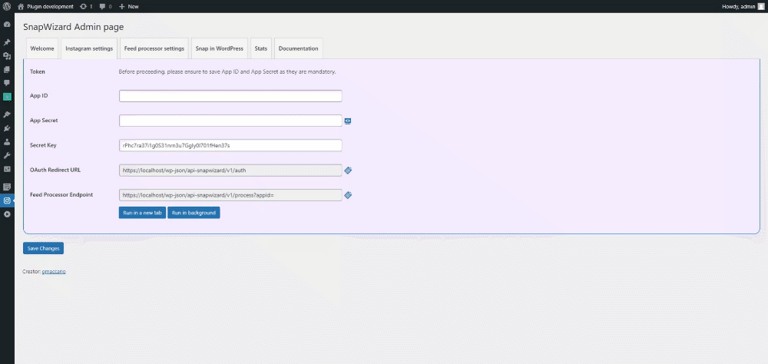Save the settings with Save Changes
Screen dimensions: 768x364
43,248
